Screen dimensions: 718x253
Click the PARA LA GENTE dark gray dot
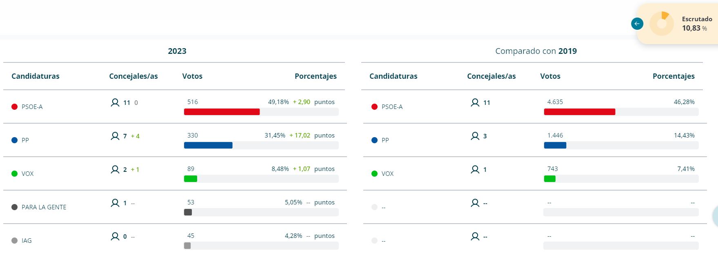pos(15,207)
